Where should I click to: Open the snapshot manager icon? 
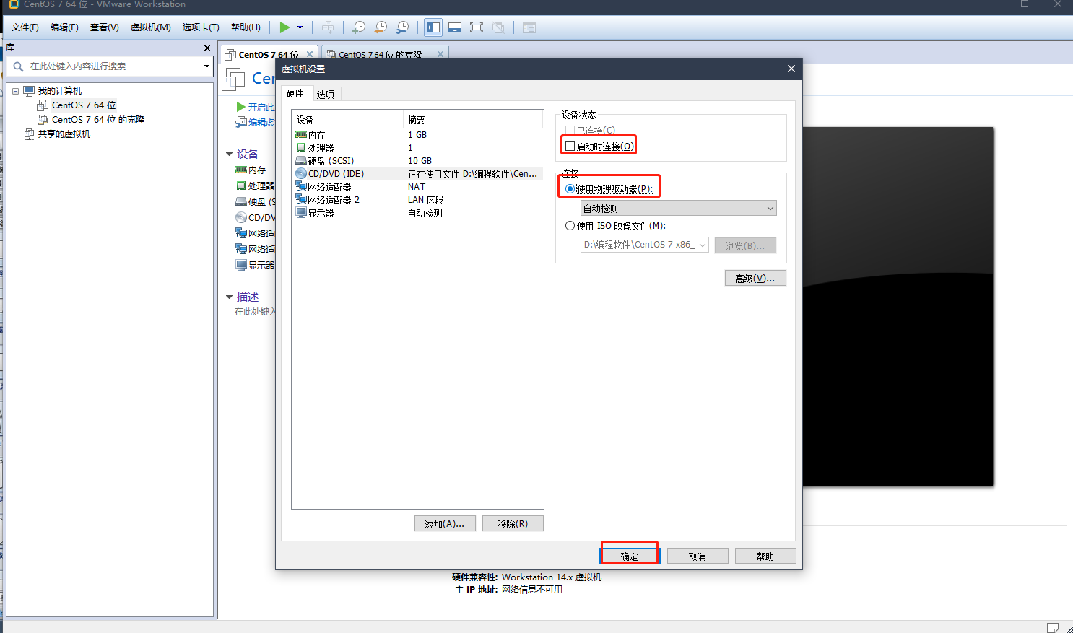click(x=403, y=27)
